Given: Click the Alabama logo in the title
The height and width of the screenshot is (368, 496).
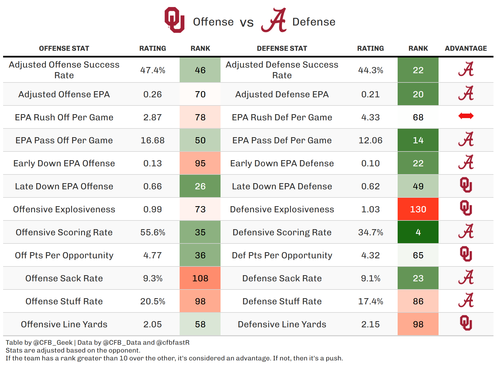Looking at the screenshot, I should point(274,20).
